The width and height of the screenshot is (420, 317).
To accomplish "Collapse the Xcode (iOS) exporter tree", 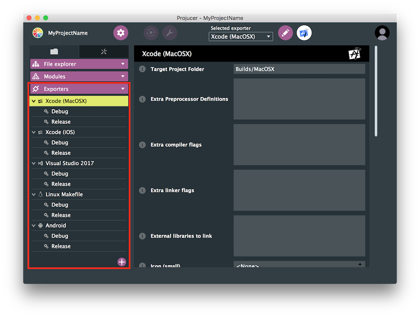I will (x=34, y=132).
